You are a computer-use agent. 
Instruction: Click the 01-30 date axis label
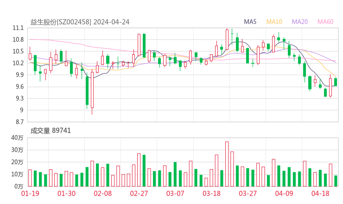click(66, 193)
